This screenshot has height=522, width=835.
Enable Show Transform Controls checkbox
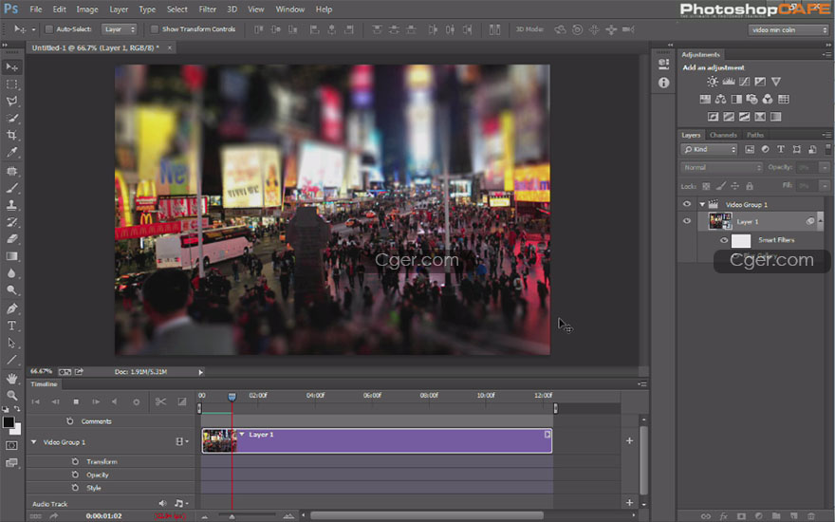[155, 29]
